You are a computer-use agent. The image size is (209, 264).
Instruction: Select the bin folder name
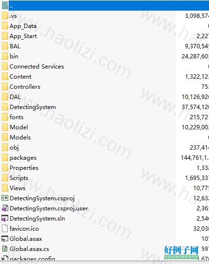pyautogui.click(x=14, y=56)
